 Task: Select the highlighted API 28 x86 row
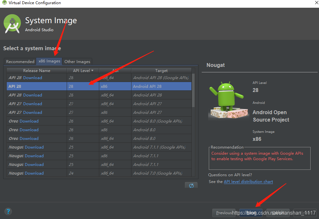tap(99, 86)
